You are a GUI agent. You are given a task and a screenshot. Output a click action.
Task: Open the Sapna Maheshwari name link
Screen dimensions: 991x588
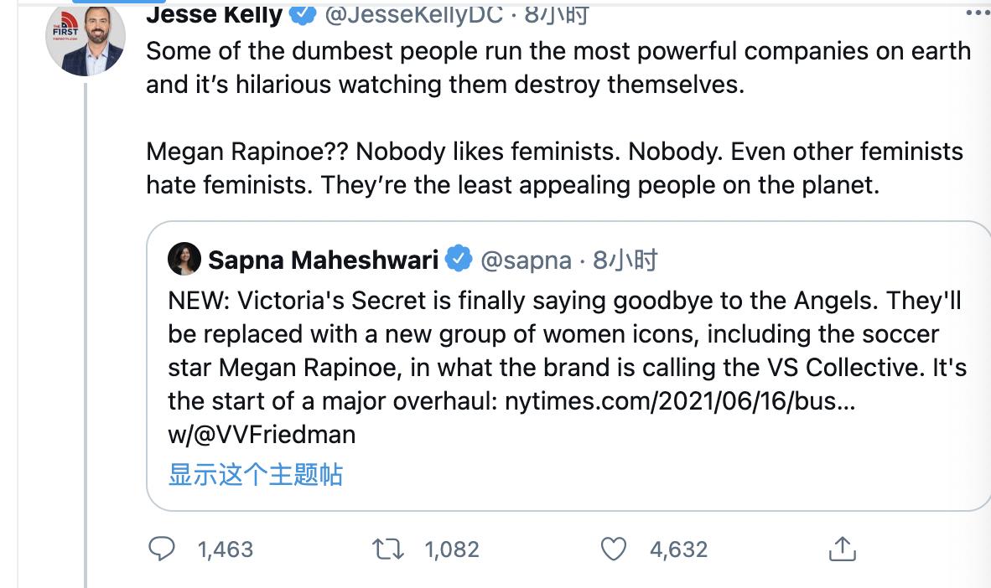[323, 260]
